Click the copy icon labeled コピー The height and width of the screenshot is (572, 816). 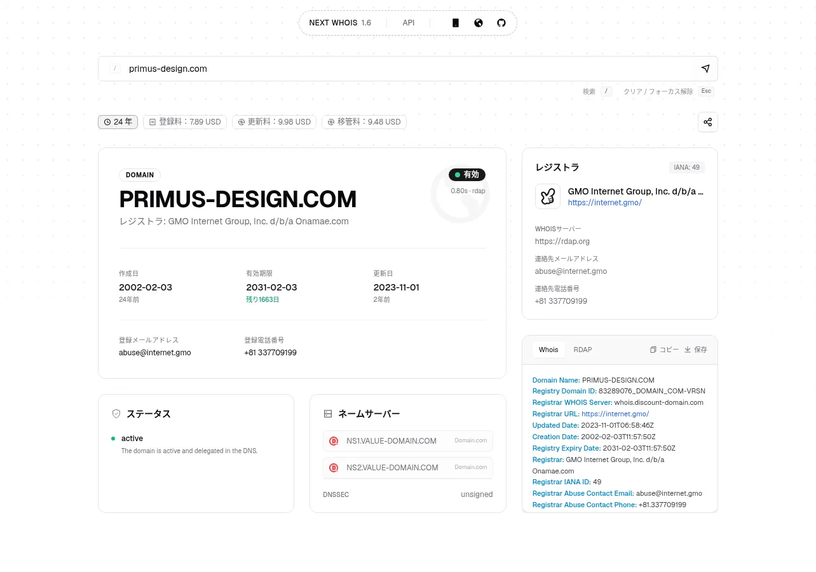pyautogui.click(x=664, y=350)
